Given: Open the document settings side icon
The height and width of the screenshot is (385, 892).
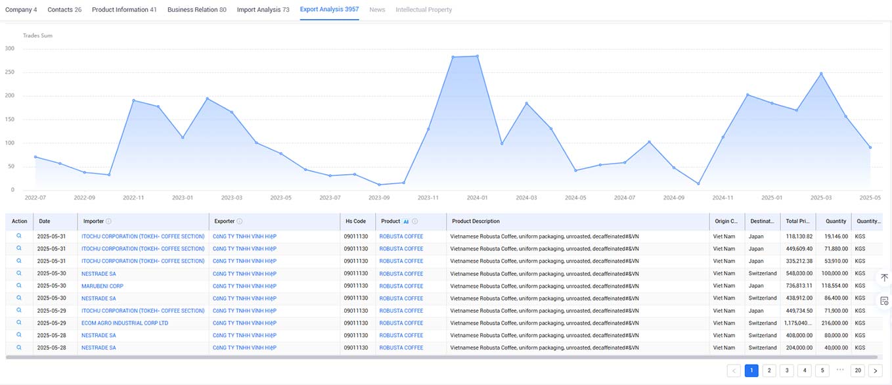Looking at the screenshot, I should pos(885,301).
